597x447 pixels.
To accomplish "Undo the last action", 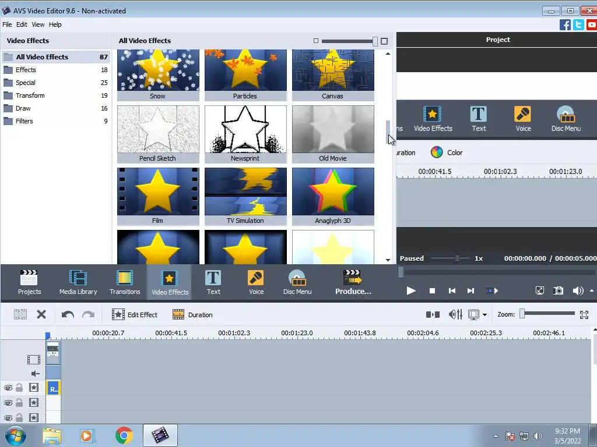I will (68, 314).
